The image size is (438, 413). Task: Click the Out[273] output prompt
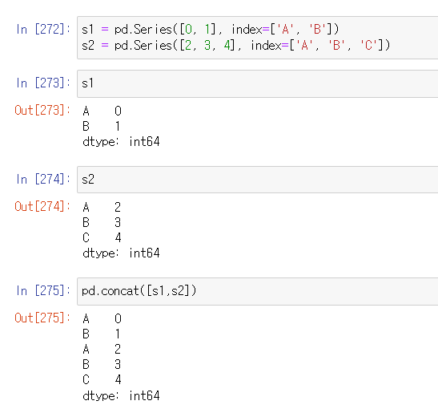tap(42, 110)
